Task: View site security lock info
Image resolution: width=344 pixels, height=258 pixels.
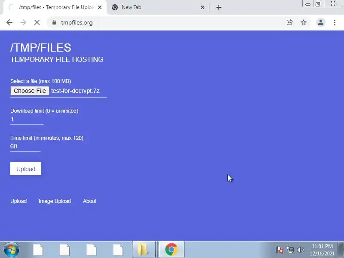Action: point(54,22)
